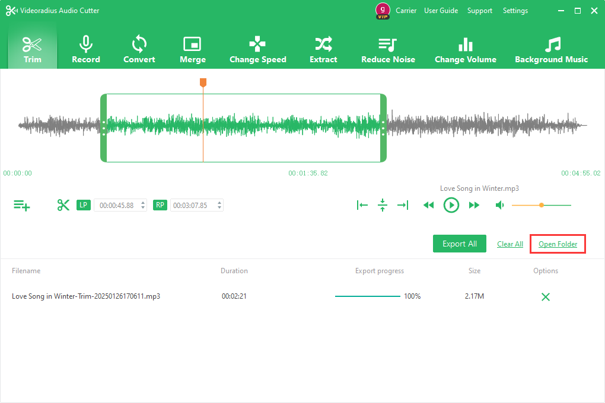Click the 2.17M size value

coord(474,296)
